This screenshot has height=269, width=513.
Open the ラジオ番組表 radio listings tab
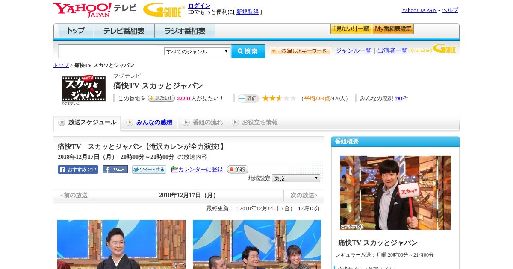[x=185, y=31]
